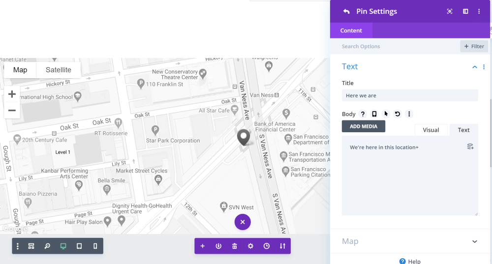Collapse the Text section chevron

[x=475, y=67]
